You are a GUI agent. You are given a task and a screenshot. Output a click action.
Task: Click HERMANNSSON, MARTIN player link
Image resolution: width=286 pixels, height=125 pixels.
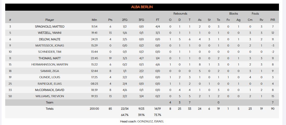[50, 64]
